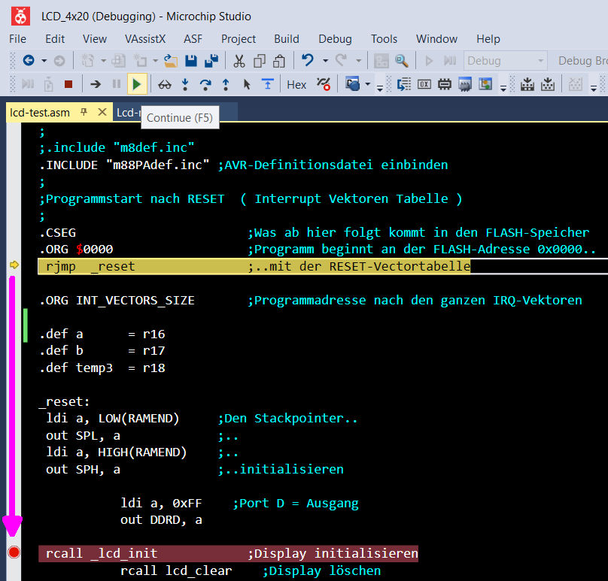The height and width of the screenshot is (581, 608).
Task: Click the Open File folder icon
Action: [170, 61]
